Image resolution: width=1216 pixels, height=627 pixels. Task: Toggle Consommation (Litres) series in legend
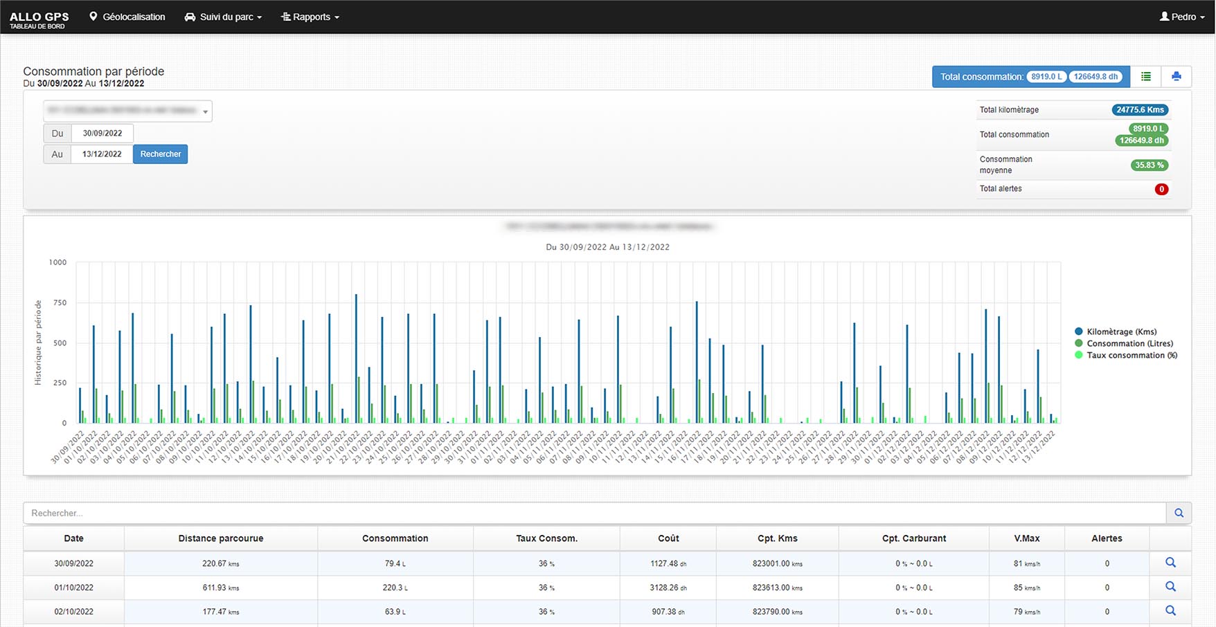1129,343
